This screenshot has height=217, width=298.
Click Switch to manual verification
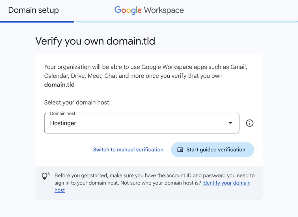point(128,149)
